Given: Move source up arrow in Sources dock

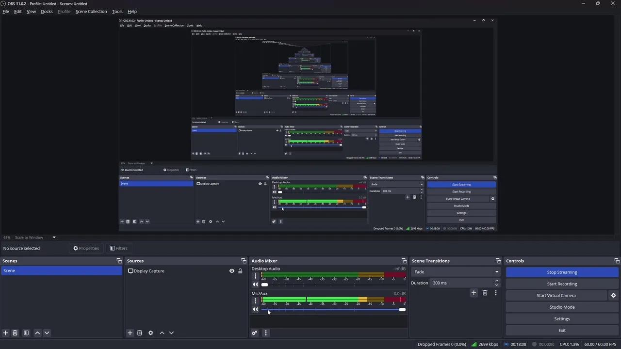Looking at the screenshot, I should [162, 333].
